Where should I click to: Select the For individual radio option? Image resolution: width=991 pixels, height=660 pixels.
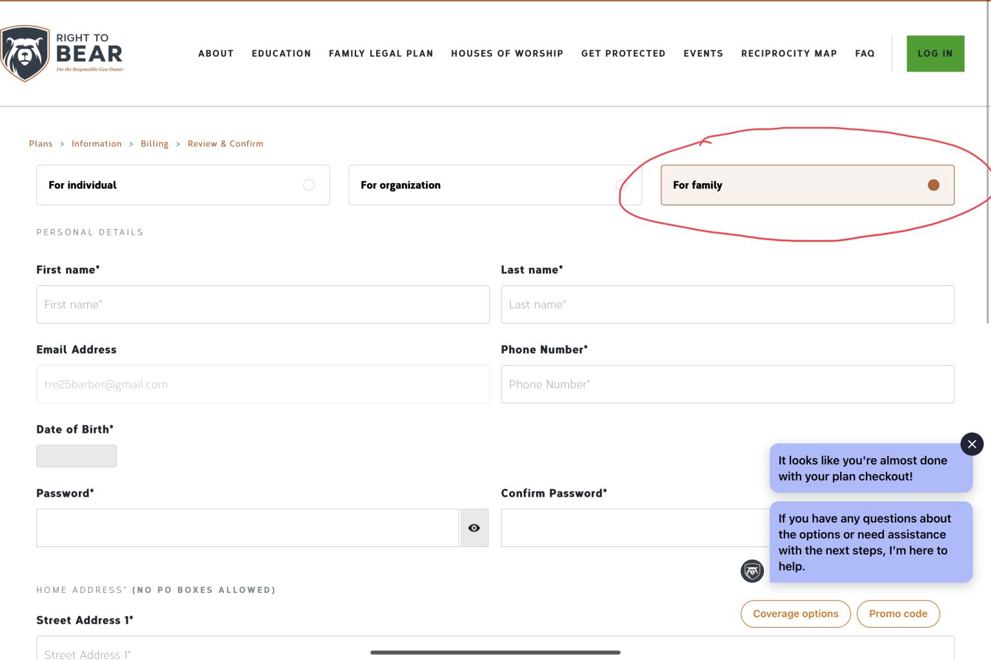pos(309,185)
